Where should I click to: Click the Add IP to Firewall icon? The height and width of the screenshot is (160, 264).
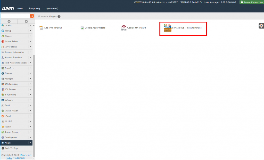pyautogui.click(x=41, y=28)
